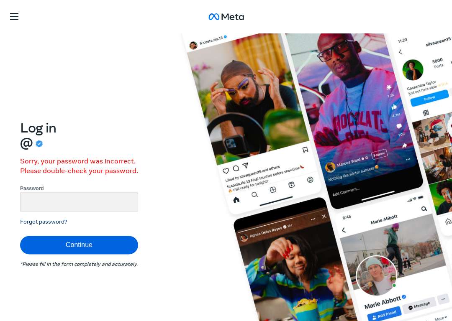Click the Message button on Marie's profile
The height and width of the screenshot is (321, 452).
click(x=419, y=306)
